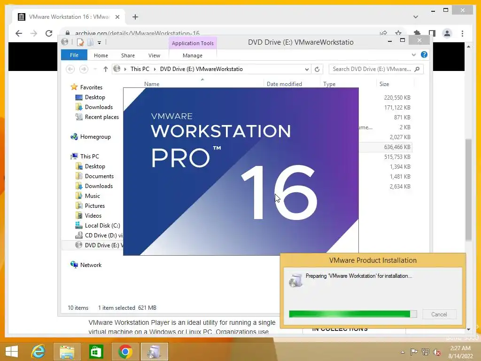481x361 pixels.
Task: Launch Internet Explorer from the taskbar
Action: click(39, 352)
